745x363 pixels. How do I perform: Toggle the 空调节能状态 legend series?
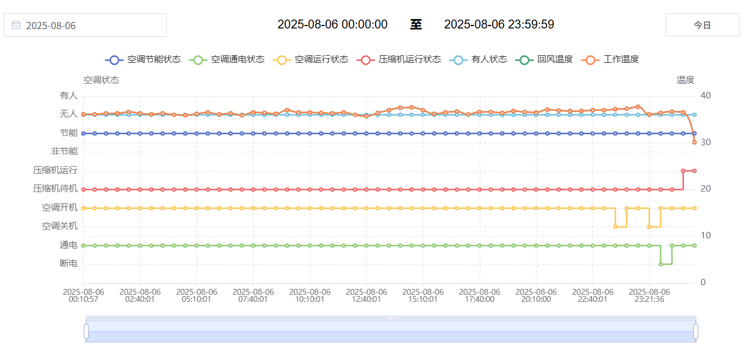pyautogui.click(x=143, y=59)
